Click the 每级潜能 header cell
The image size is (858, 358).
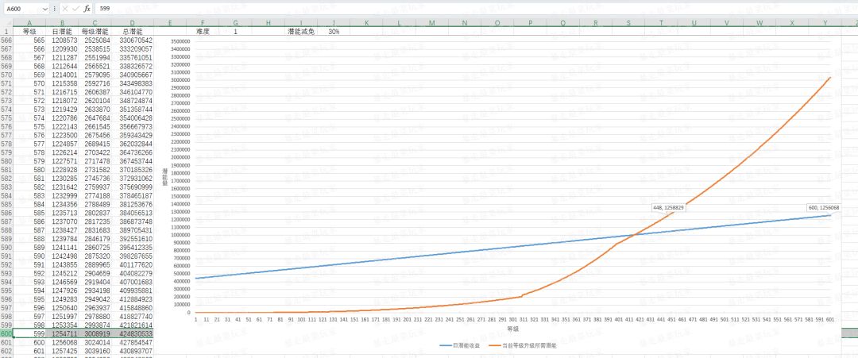point(95,32)
